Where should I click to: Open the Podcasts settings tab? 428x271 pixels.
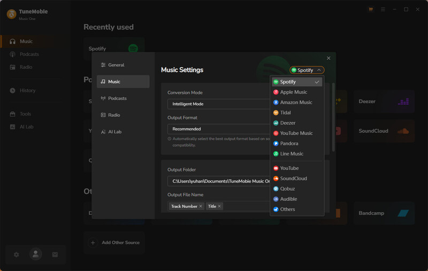[117, 98]
